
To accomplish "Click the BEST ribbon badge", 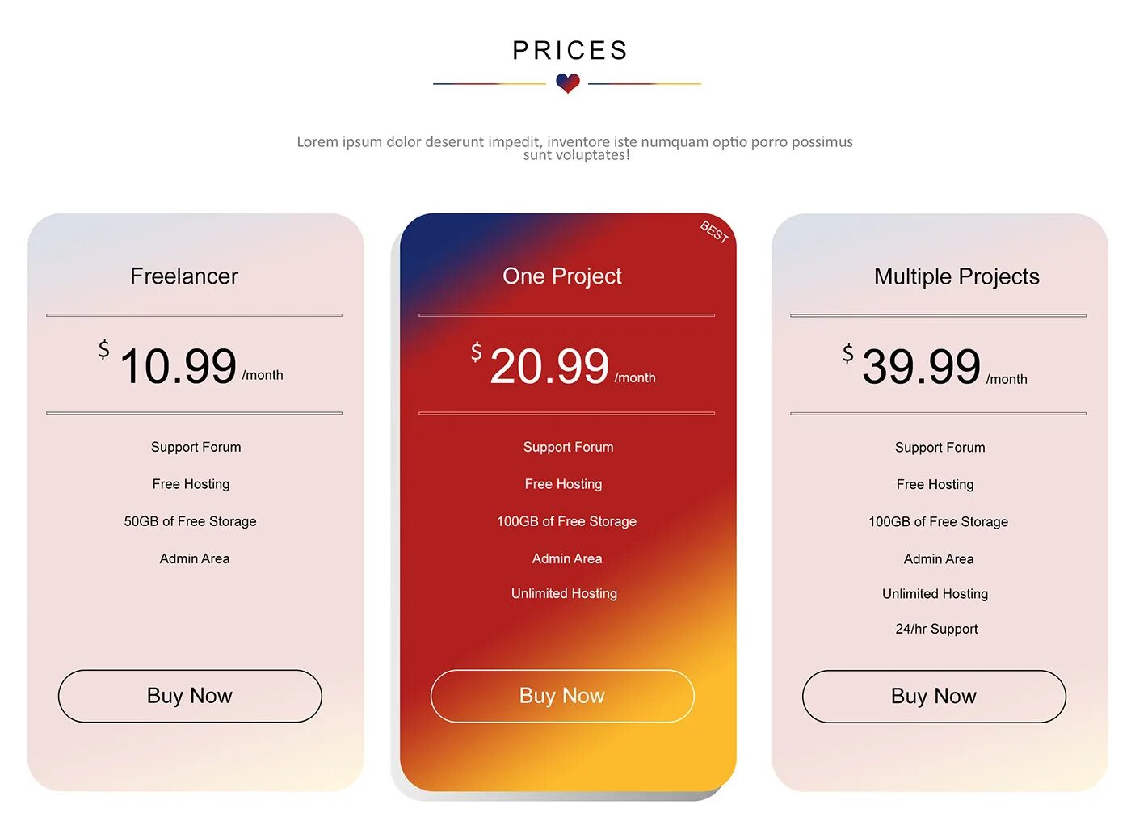I will click(x=715, y=232).
